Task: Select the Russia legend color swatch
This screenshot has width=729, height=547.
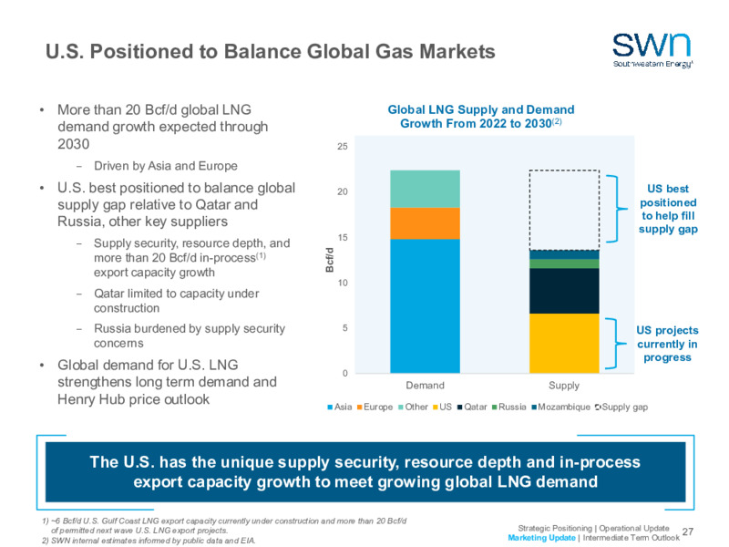Action: 495,408
